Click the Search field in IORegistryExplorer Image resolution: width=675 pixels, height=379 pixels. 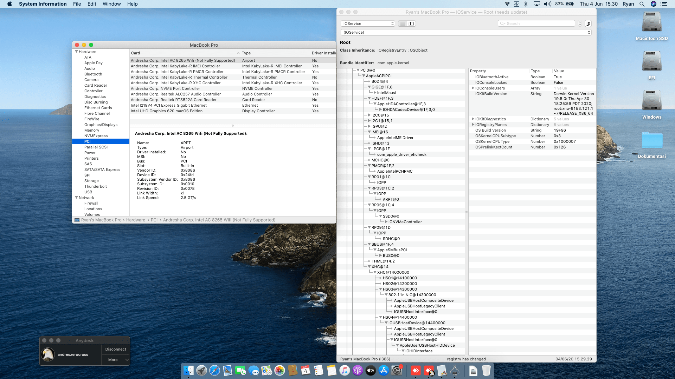coord(536,24)
